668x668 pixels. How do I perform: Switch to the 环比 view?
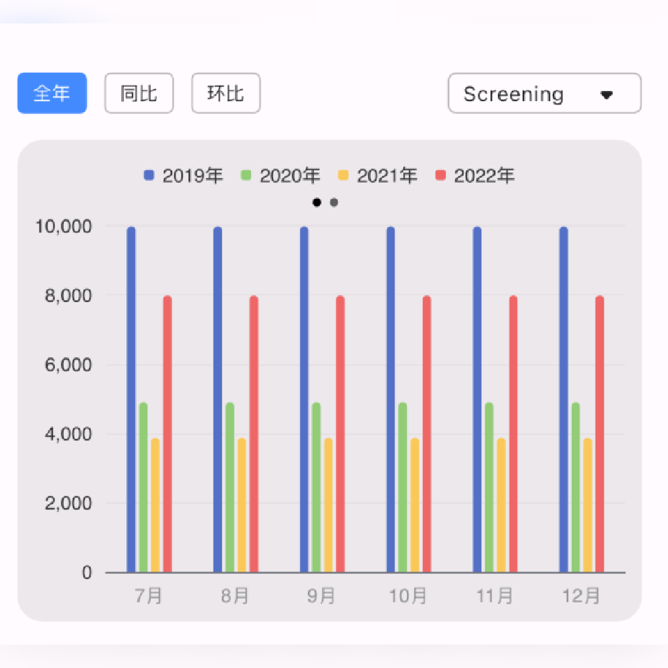coord(226,93)
